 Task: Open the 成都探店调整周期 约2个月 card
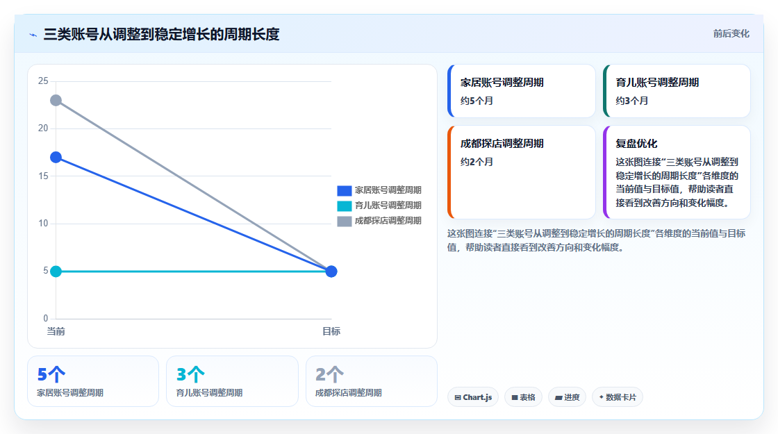522,172
